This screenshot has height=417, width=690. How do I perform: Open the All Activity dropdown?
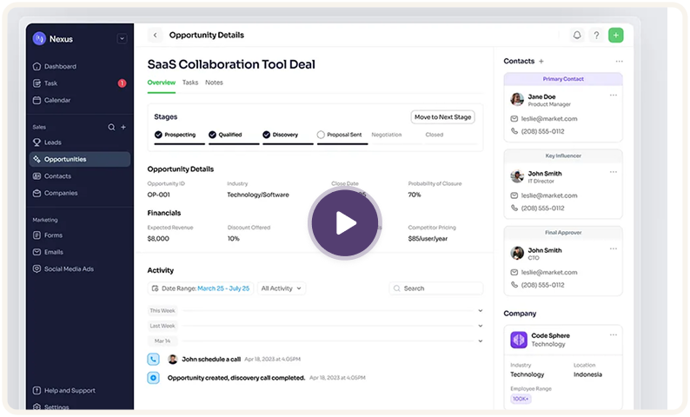(x=282, y=288)
